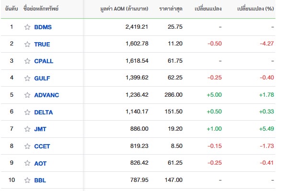This screenshot has width=284, height=191.
Task: Toggle the favorite star for CPALL
Action: [27, 61]
